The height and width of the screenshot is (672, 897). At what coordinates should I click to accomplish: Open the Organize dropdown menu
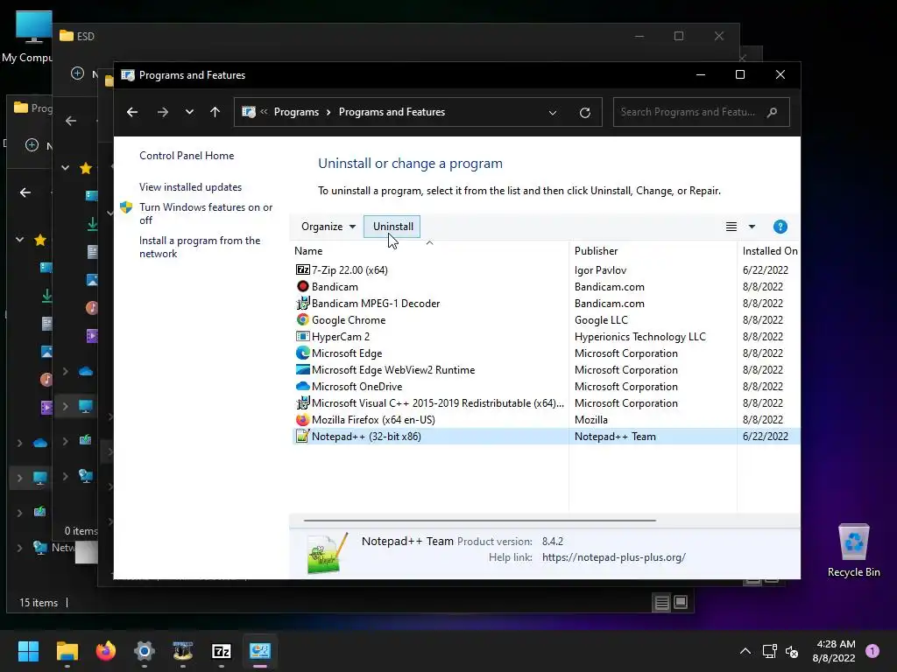point(328,227)
